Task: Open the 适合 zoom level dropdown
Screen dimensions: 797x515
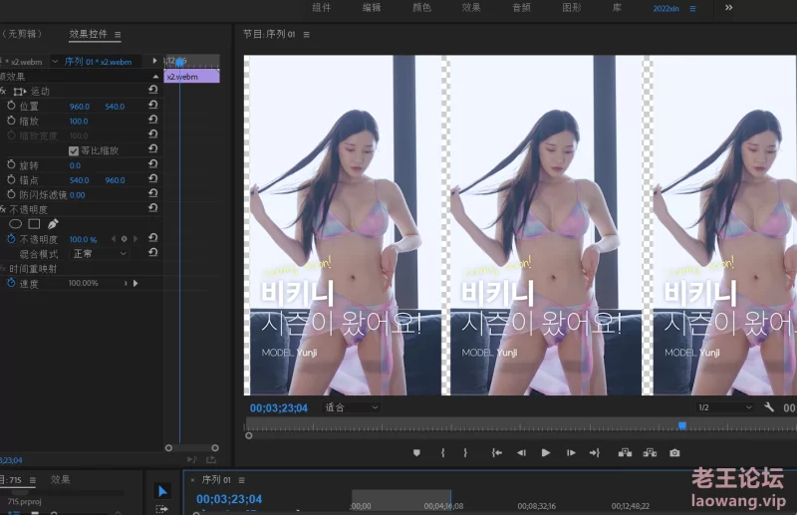Action: tap(352, 407)
